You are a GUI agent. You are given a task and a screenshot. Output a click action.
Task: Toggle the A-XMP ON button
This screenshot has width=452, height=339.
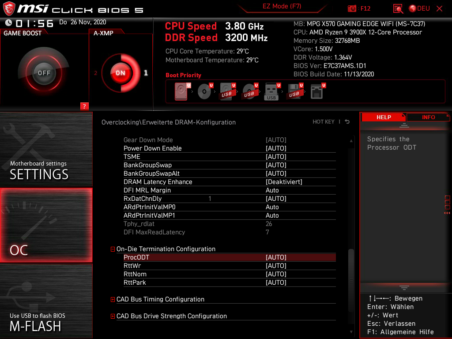(121, 73)
